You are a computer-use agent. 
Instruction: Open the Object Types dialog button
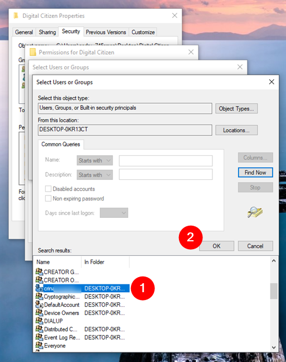[x=236, y=108]
